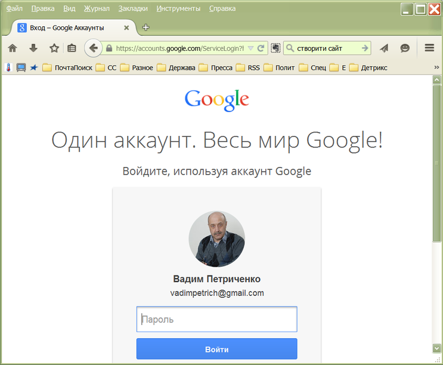This screenshot has height=365, width=443.
Task: Submit search with the arrow icon
Action: [365, 48]
